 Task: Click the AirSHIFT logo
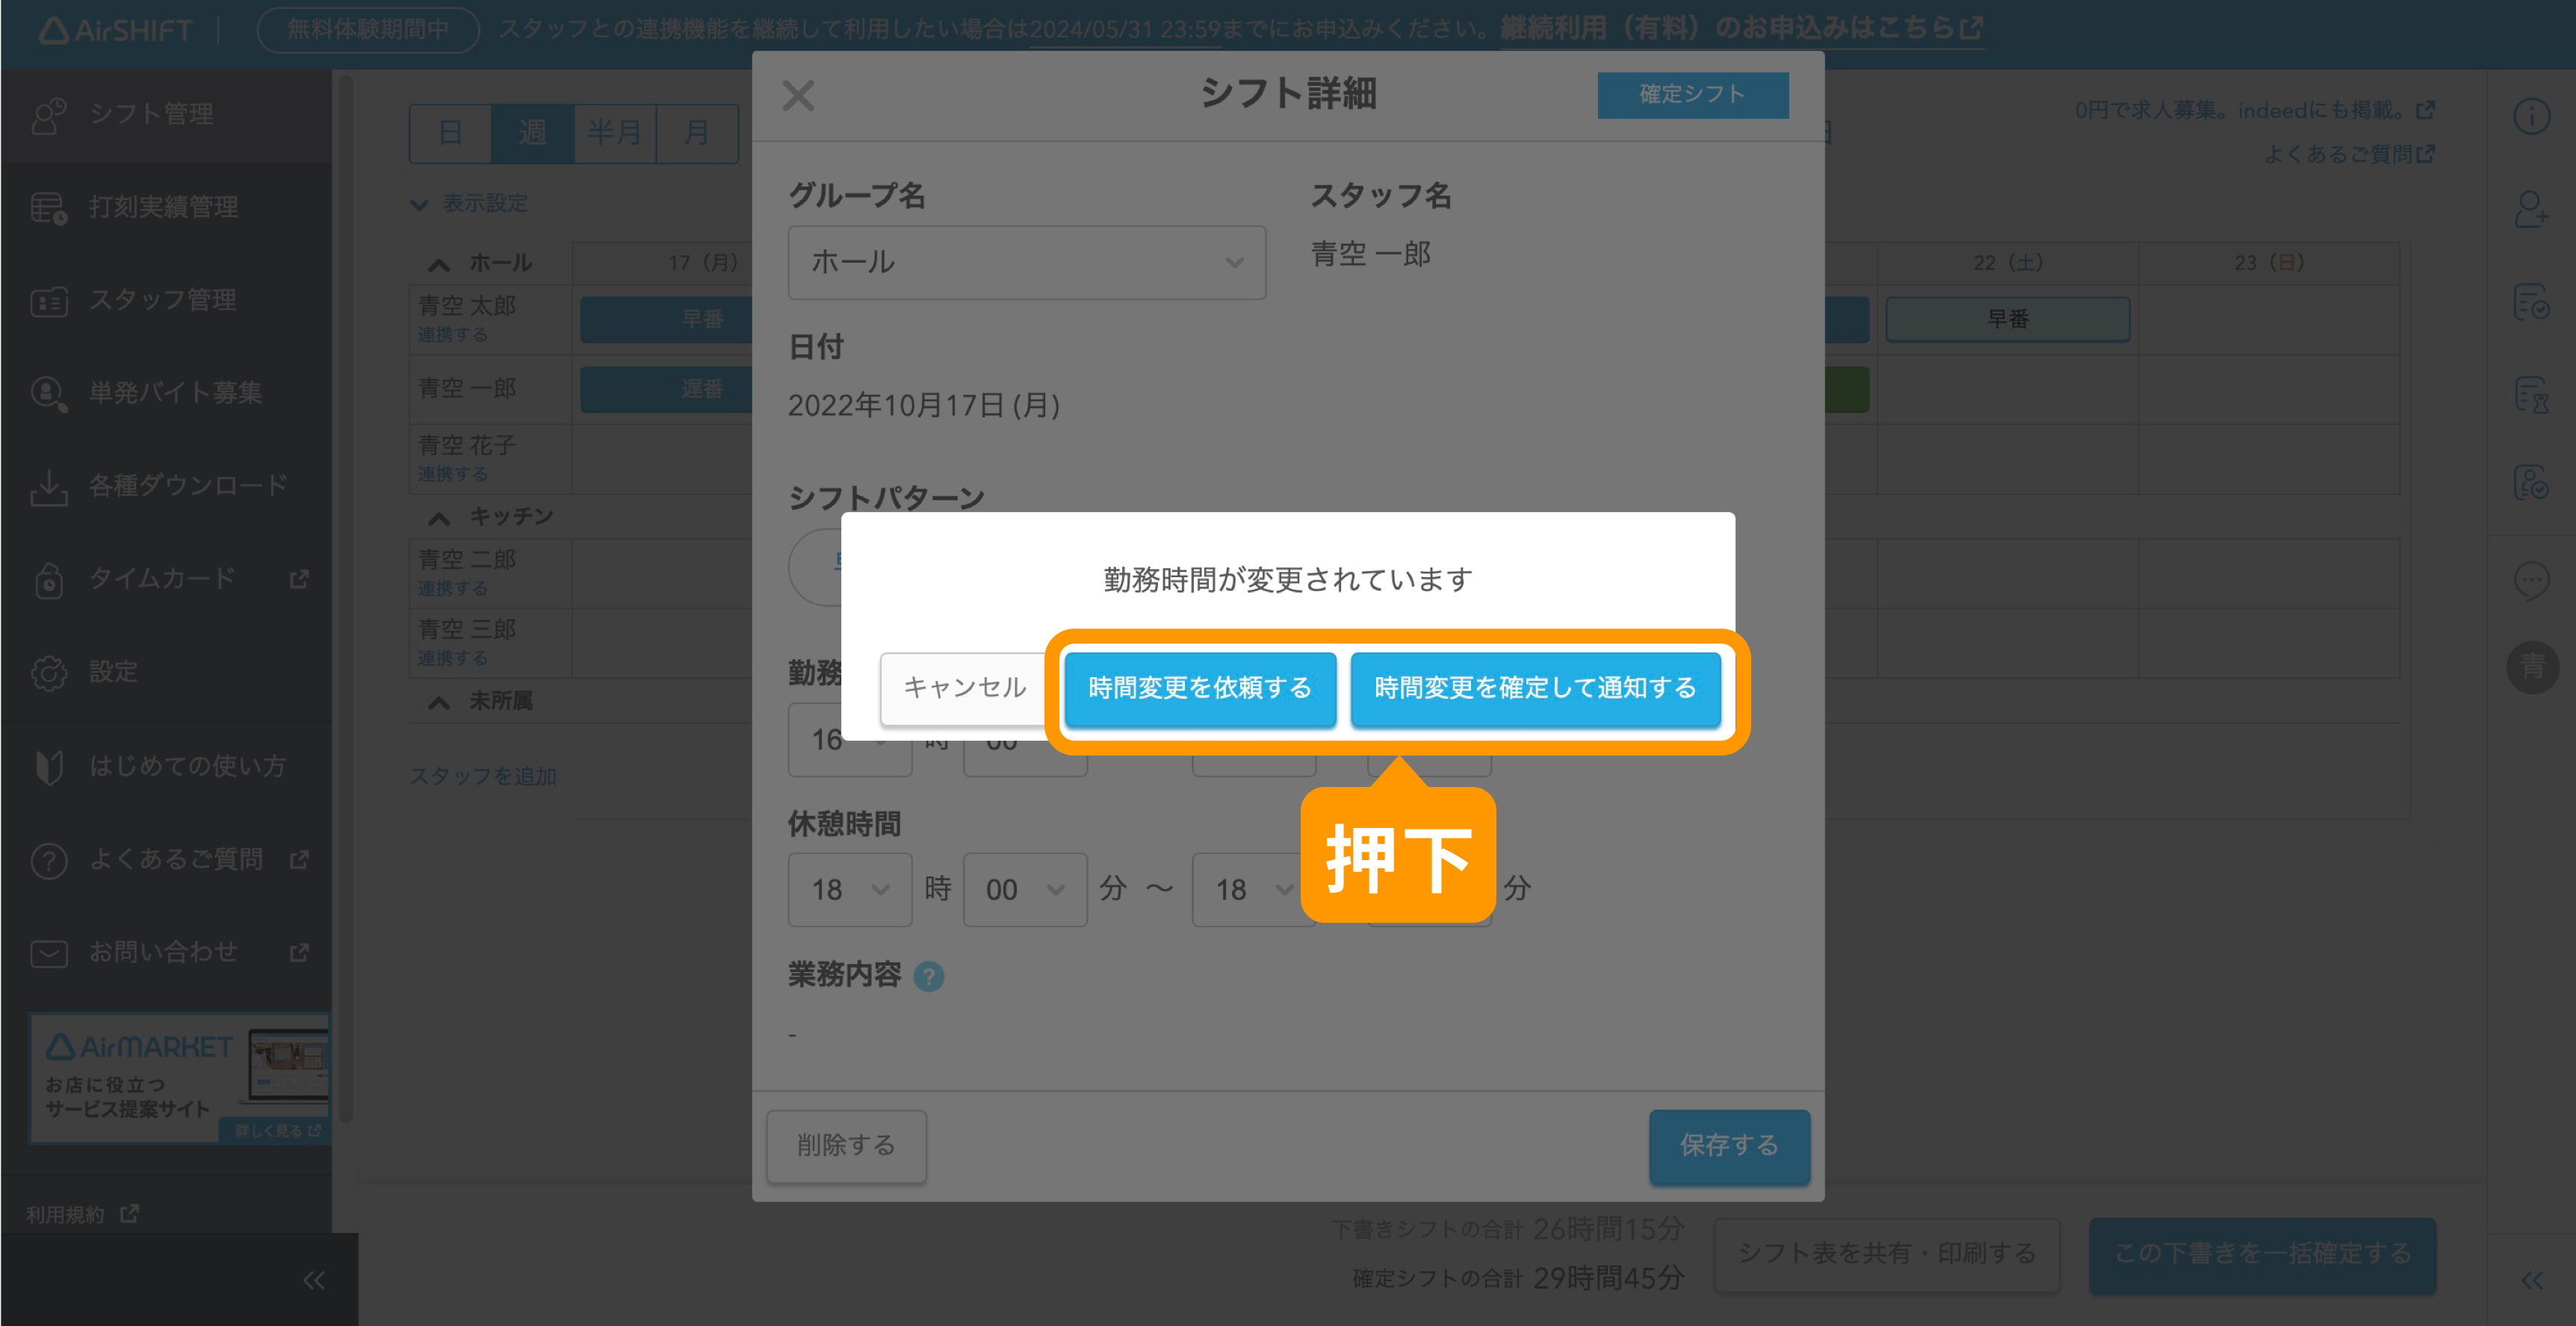(x=115, y=30)
